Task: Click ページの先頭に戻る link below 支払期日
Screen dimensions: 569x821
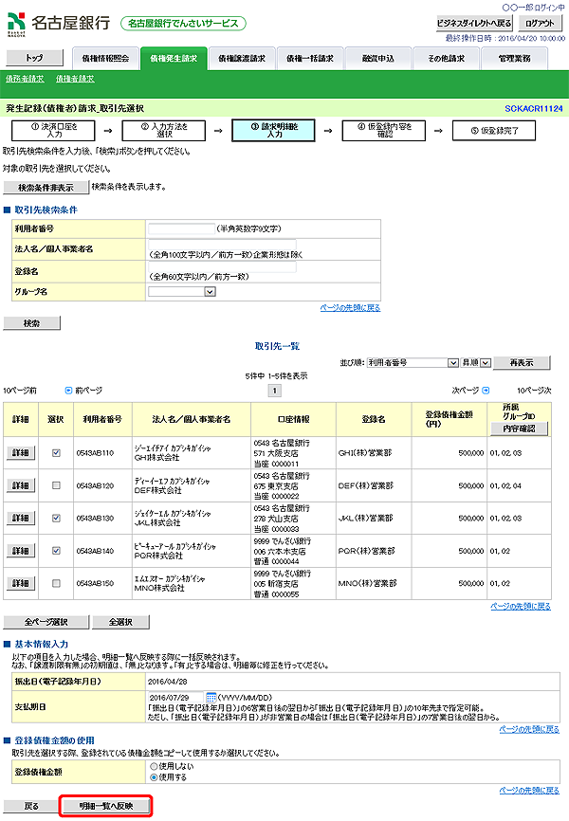Action: click(529, 729)
